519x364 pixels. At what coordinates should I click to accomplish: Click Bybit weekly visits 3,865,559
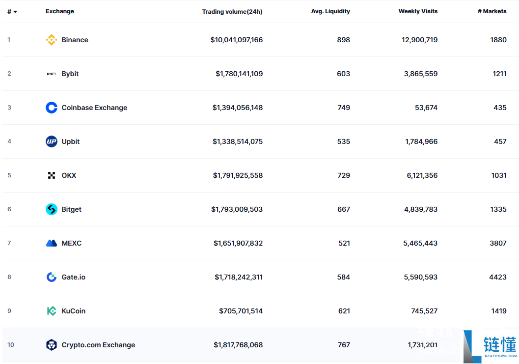(421, 74)
